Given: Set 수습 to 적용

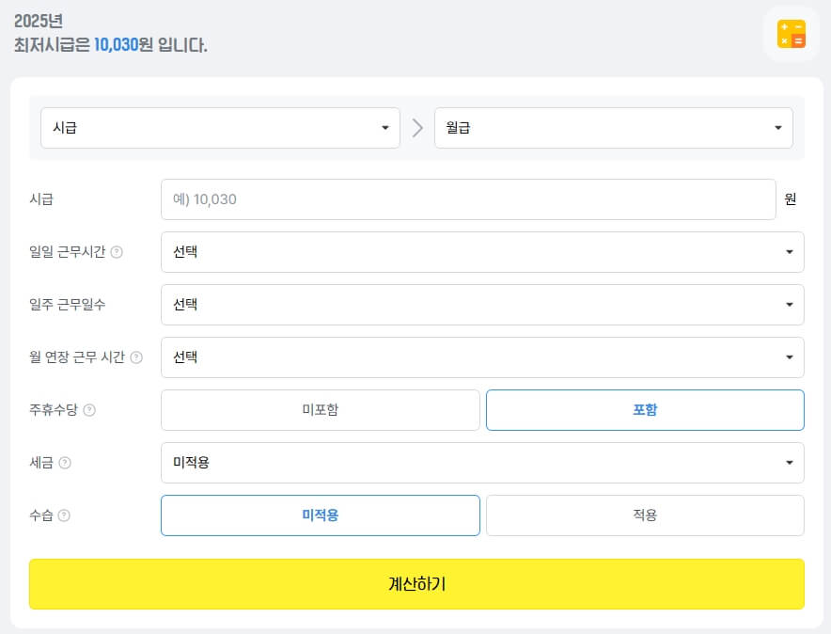Looking at the screenshot, I should click(645, 515).
